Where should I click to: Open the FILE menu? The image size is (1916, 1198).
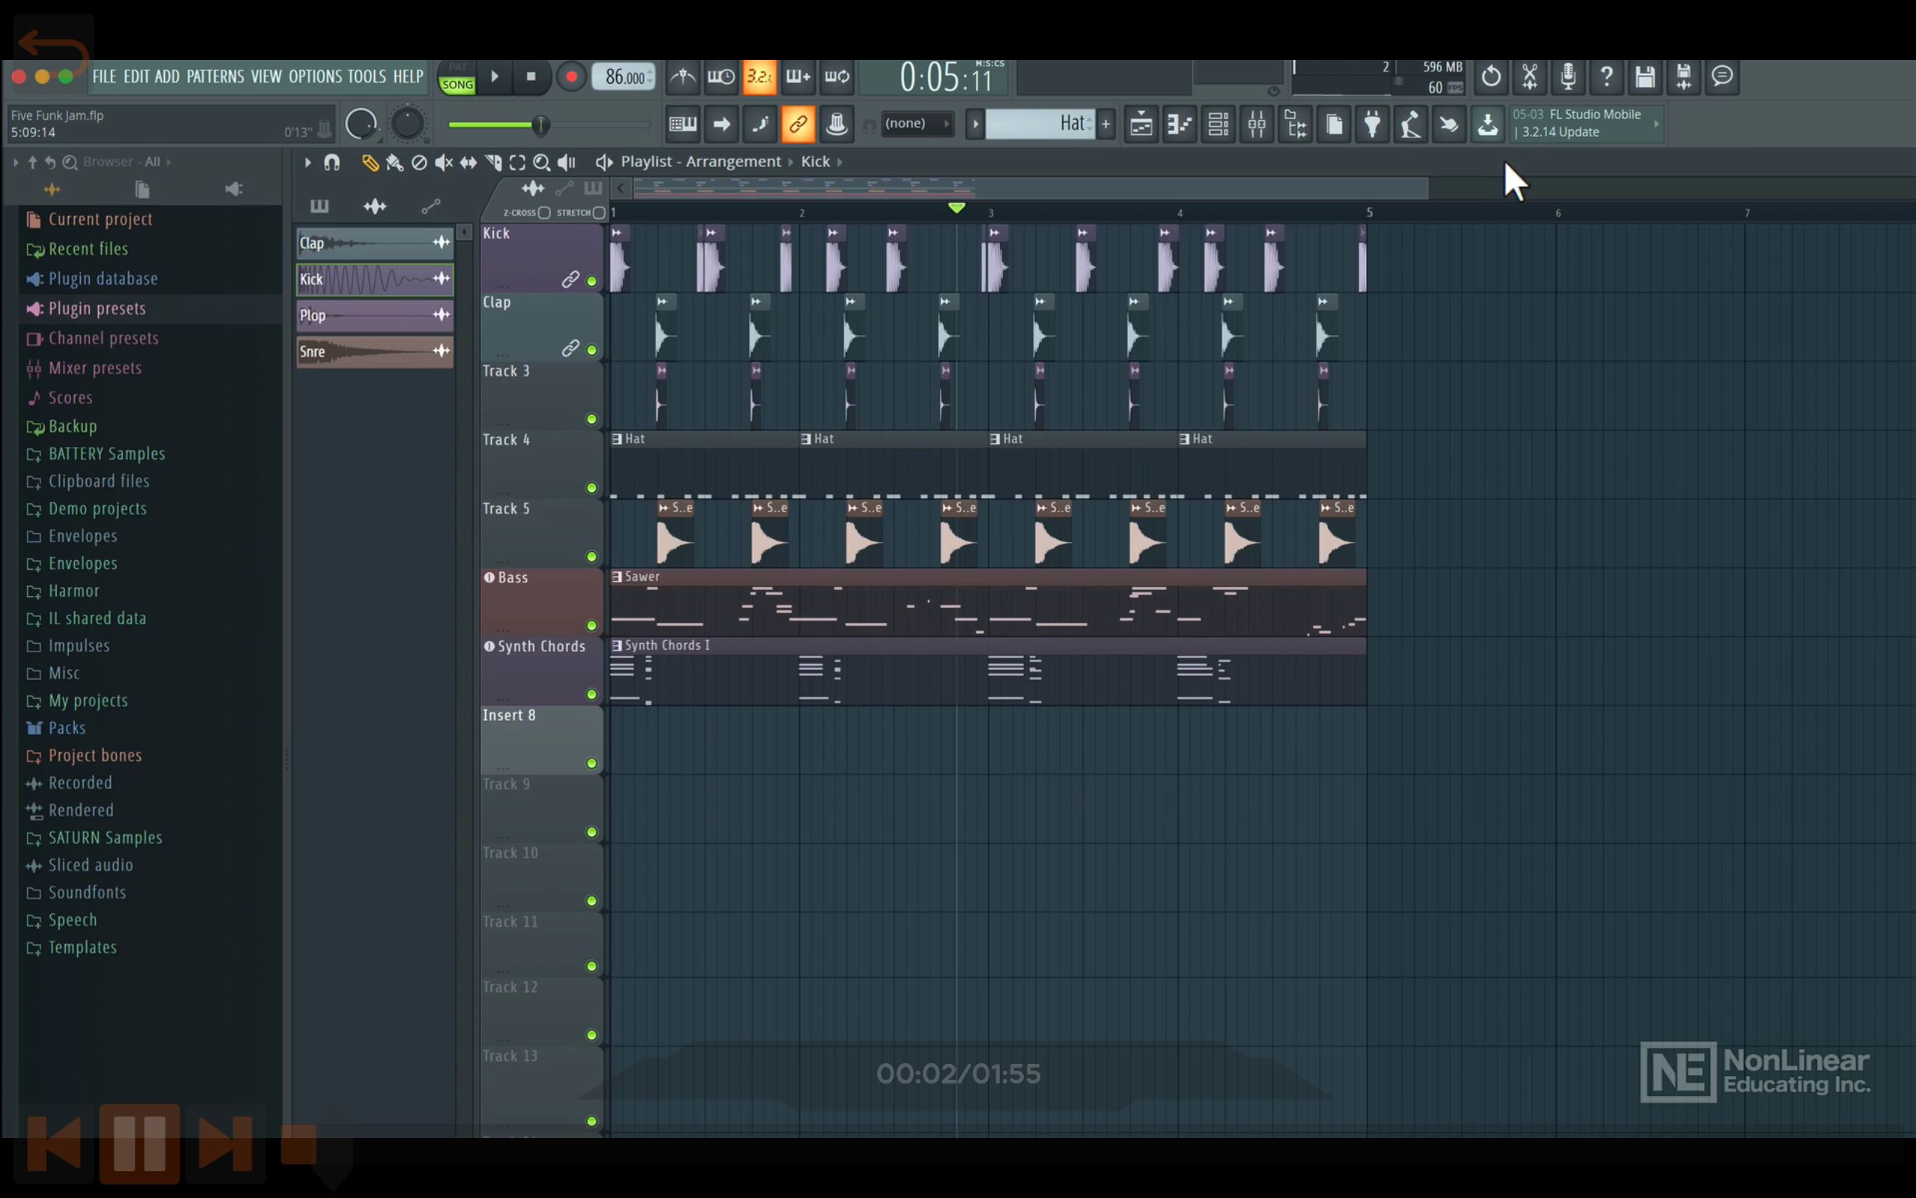coord(104,77)
